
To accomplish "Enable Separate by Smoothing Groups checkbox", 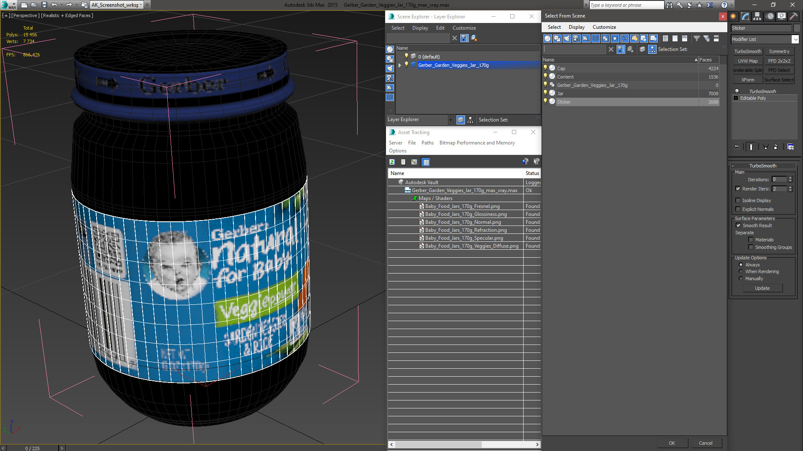I will [x=751, y=247].
